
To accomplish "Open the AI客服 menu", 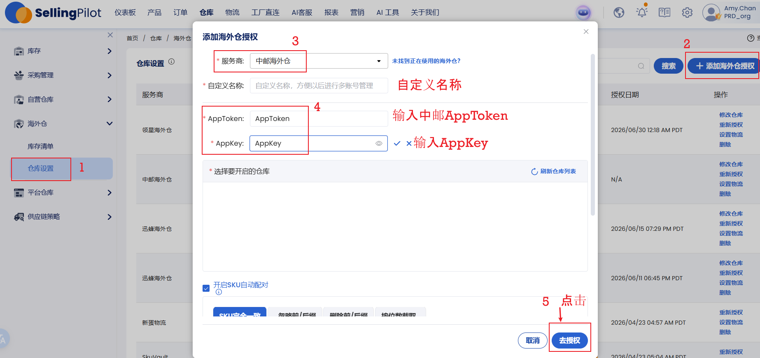I will coord(302,13).
